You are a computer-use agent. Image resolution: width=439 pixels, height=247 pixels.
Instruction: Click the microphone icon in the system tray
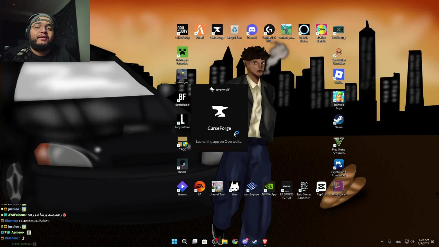tap(389, 242)
